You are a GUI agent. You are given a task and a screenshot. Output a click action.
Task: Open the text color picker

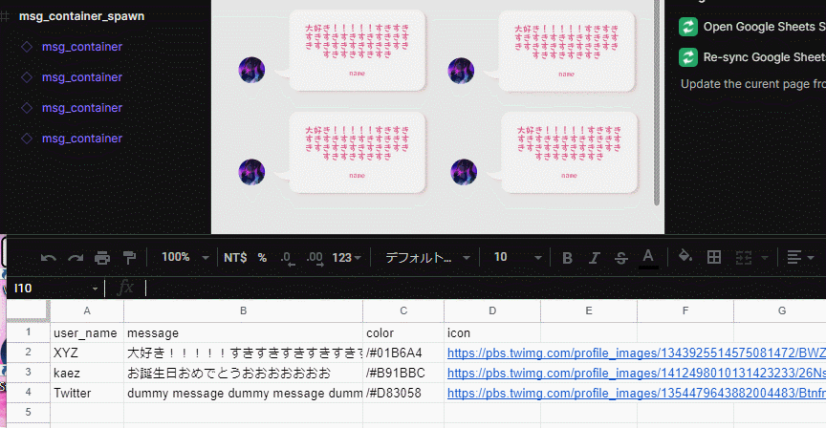point(648,258)
